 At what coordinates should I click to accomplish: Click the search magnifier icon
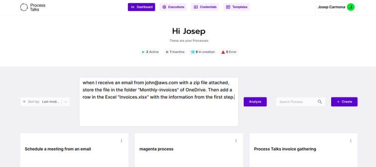tap(320, 102)
